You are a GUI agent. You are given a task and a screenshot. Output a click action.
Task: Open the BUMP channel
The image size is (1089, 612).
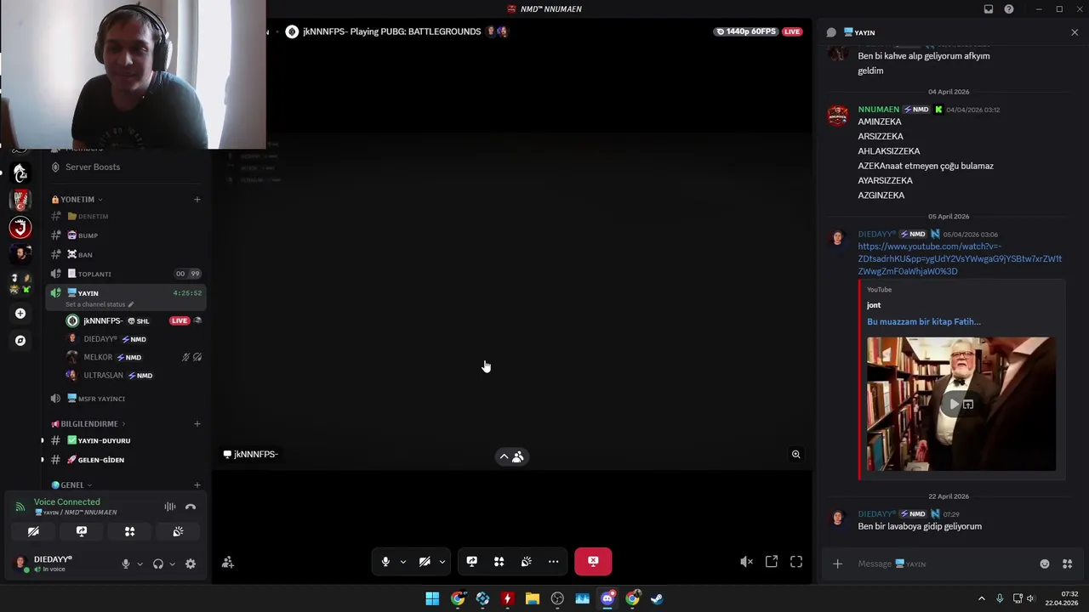click(x=126, y=235)
